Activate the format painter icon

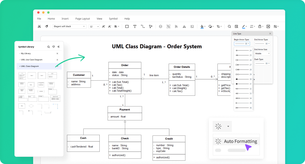(47, 27)
